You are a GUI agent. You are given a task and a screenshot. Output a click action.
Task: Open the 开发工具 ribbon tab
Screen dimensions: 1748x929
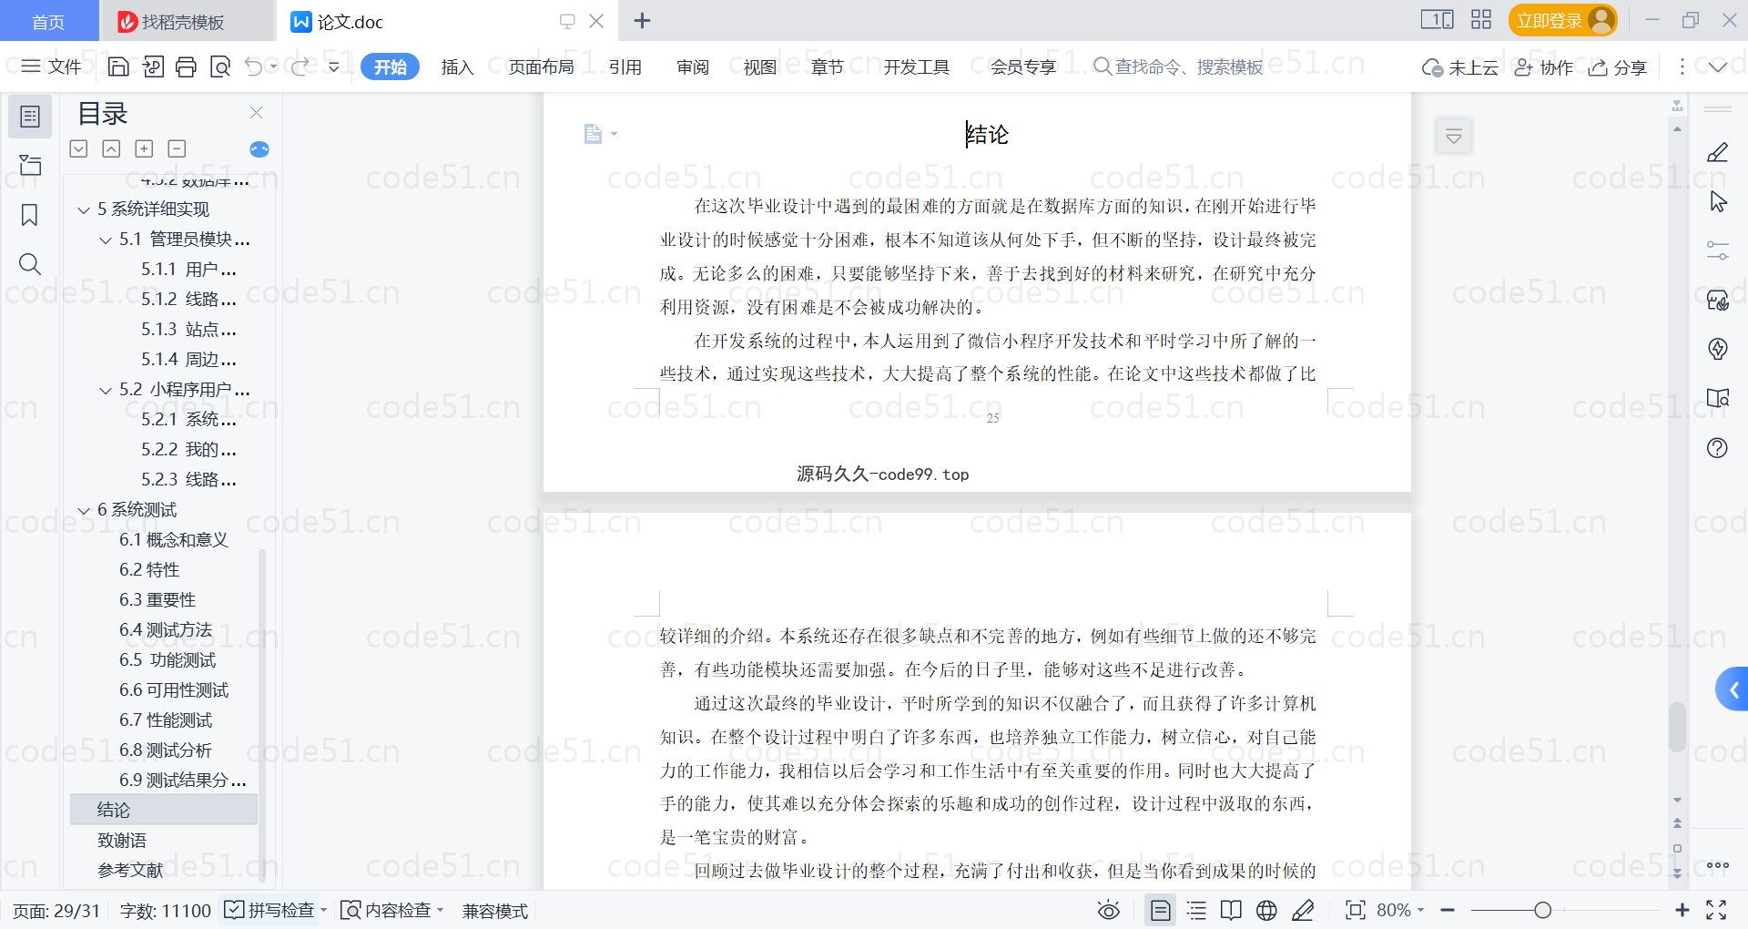coord(916,67)
